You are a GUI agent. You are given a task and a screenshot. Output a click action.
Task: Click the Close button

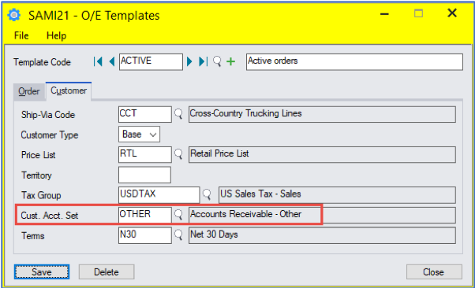click(x=434, y=272)
